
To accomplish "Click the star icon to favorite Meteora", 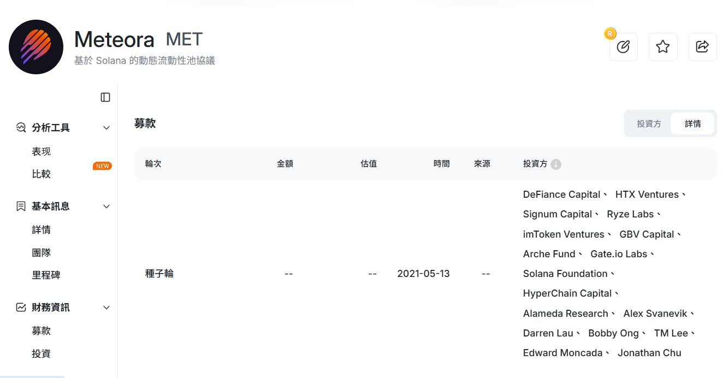I will tap(663, 47).
